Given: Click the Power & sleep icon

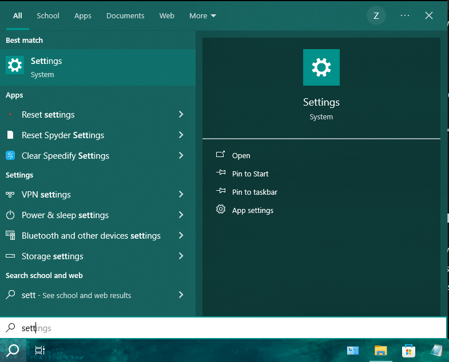Looking at the screenshot, I should click(x=10, y=215).
